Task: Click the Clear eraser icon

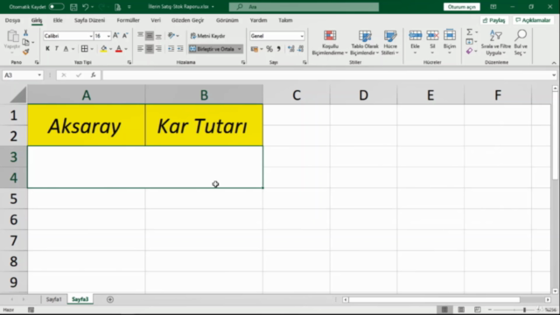Action: tap(469, 51)
